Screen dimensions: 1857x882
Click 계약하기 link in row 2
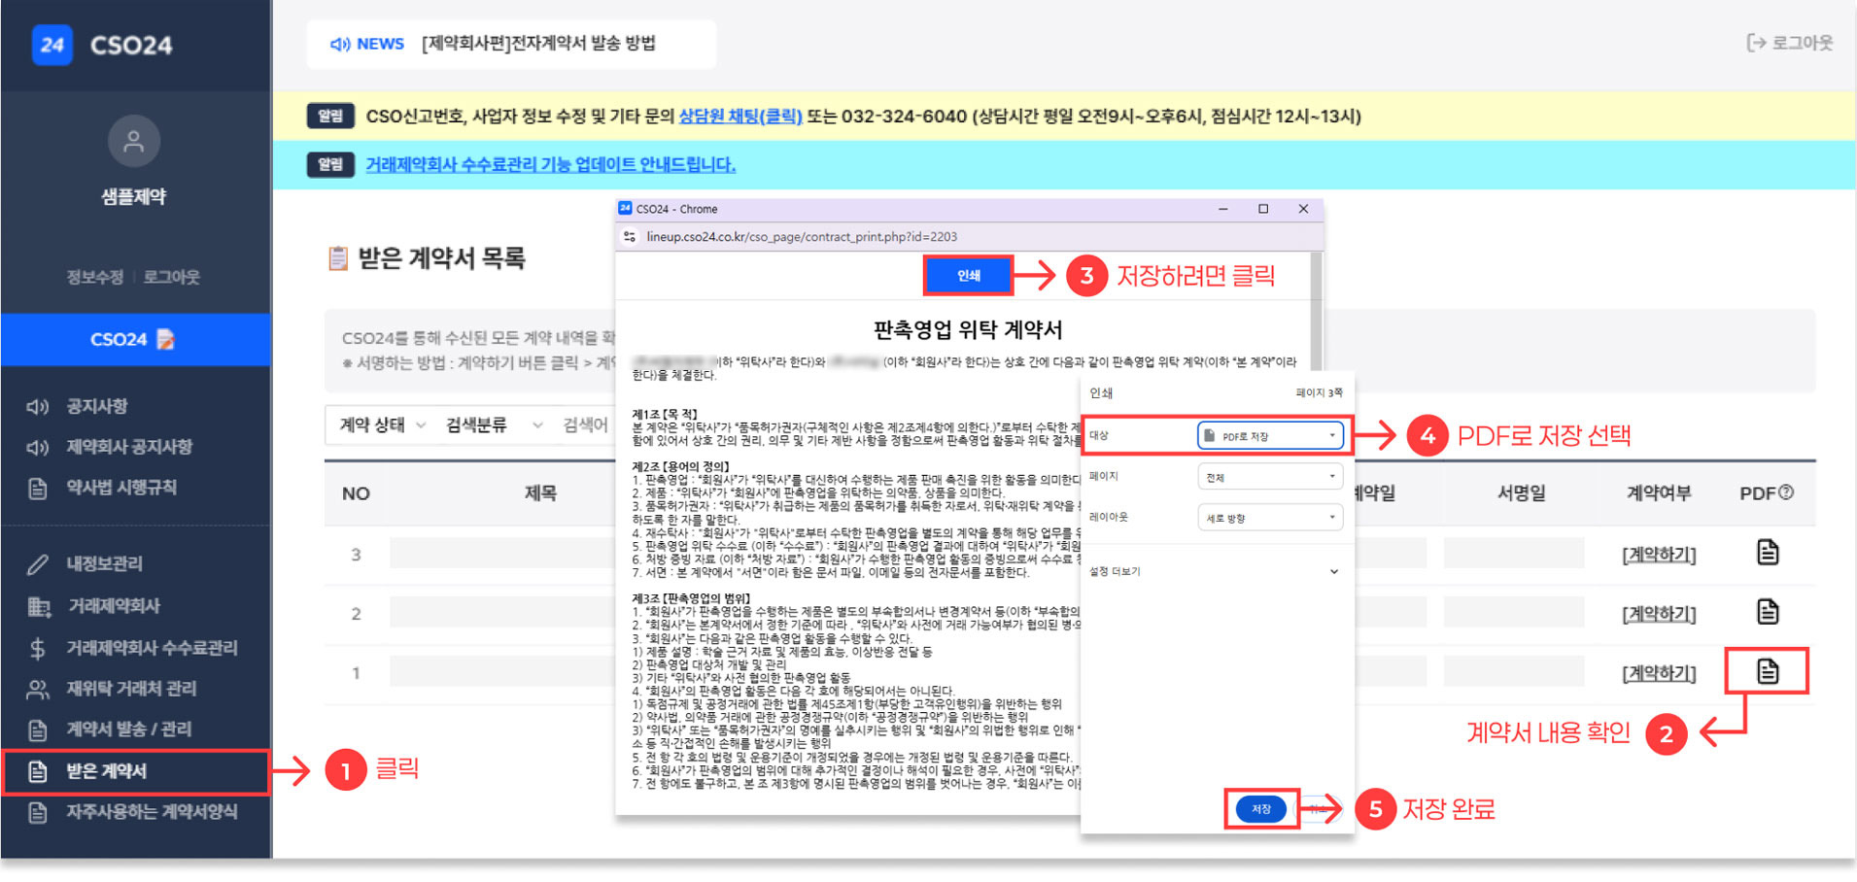click(x=1659, y=614)
